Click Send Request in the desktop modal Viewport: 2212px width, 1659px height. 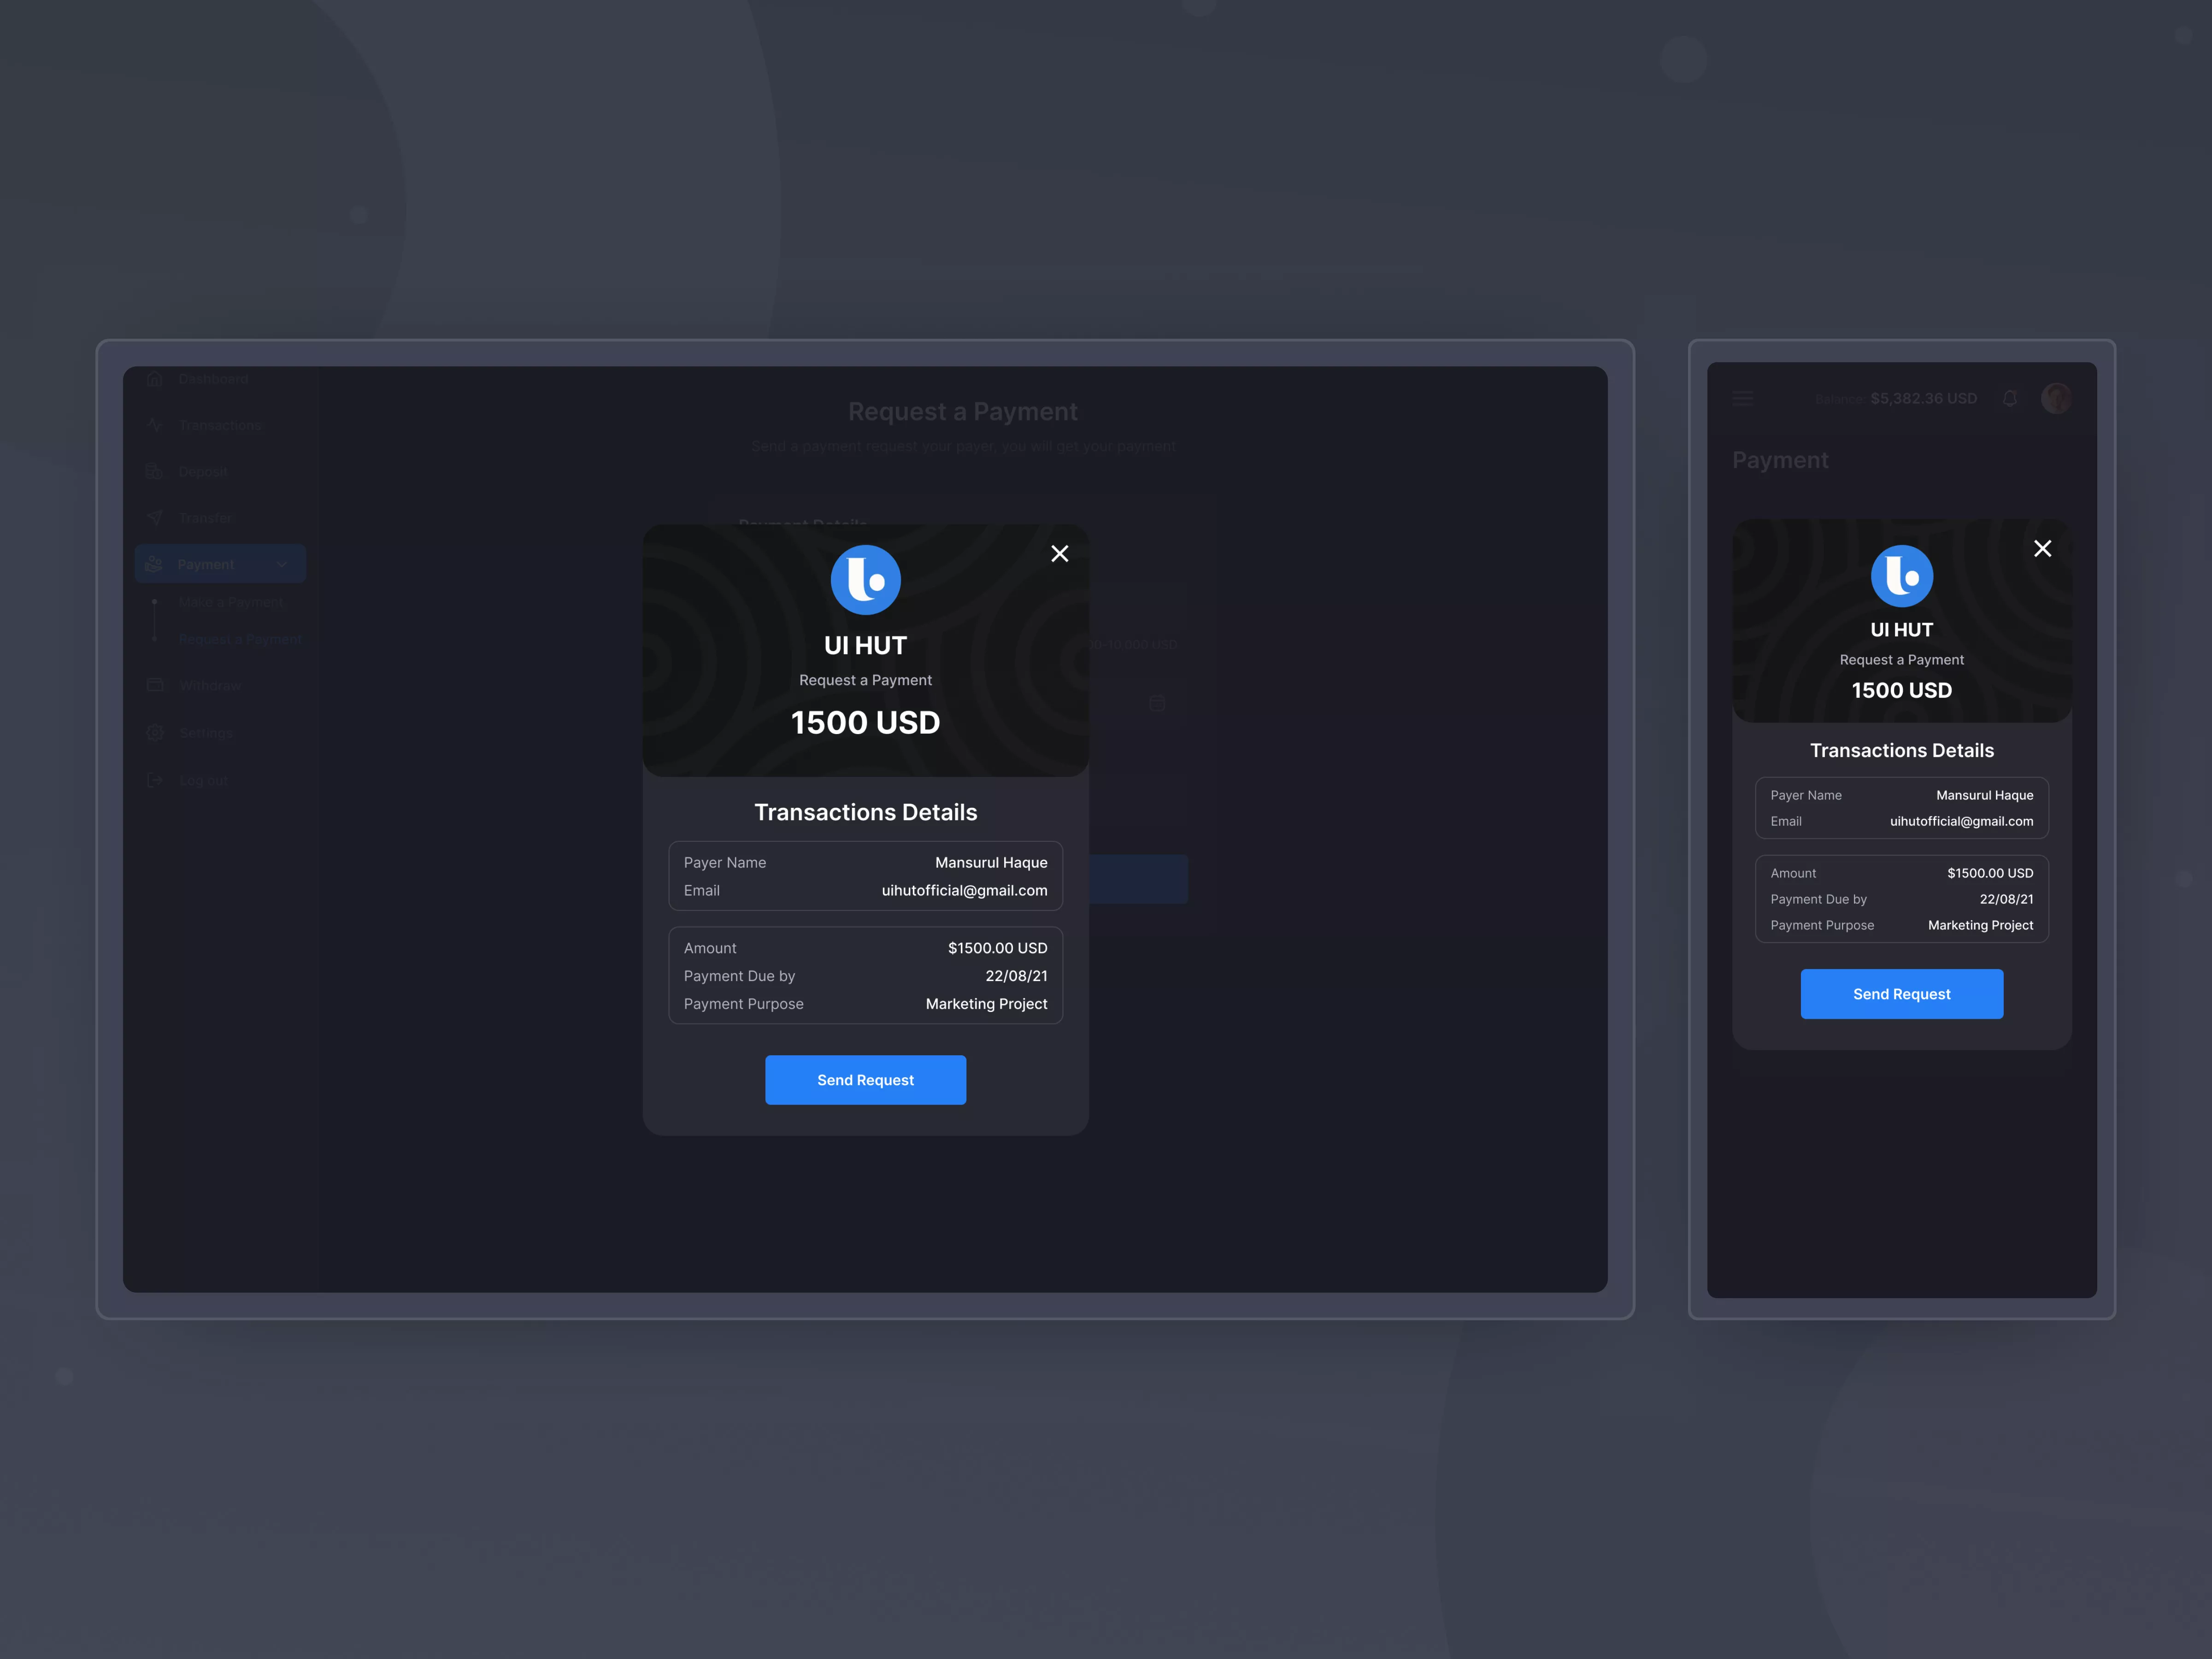click(x=866, y=1080)
